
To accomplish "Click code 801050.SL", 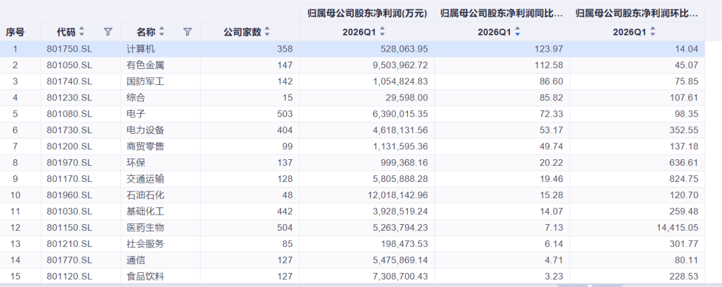I will [x=70, y=66].
